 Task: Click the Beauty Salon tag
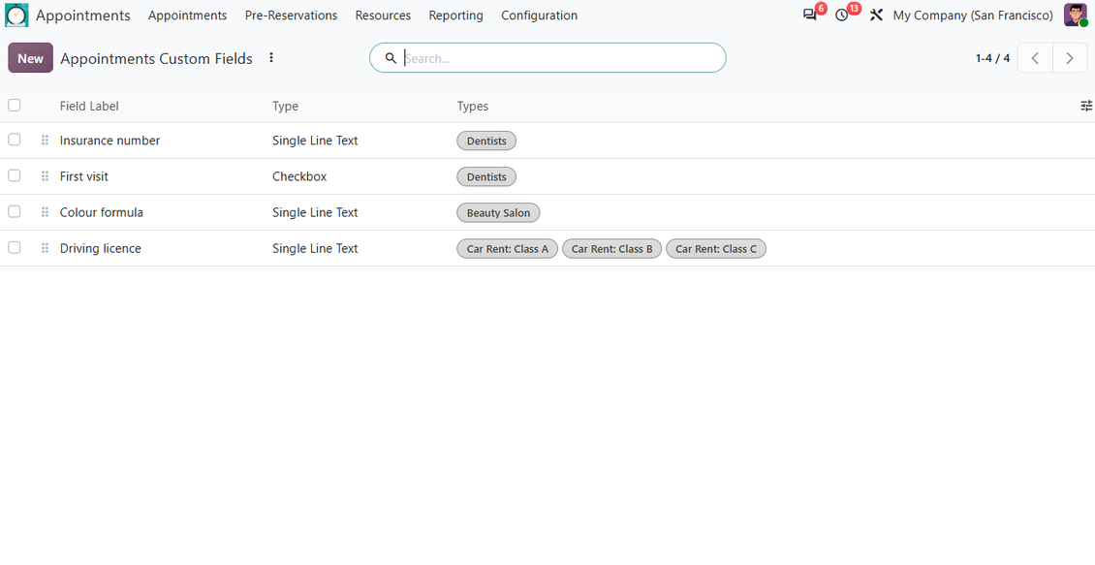(499, 213)
